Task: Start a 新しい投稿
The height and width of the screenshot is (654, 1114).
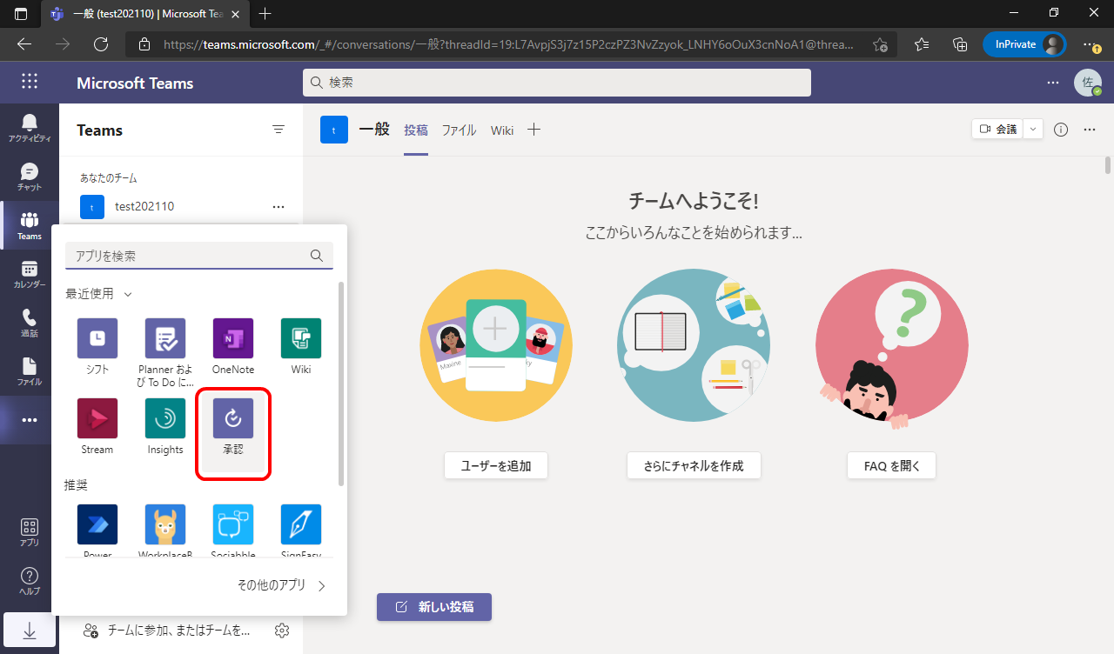Action: tap(434, 607)
